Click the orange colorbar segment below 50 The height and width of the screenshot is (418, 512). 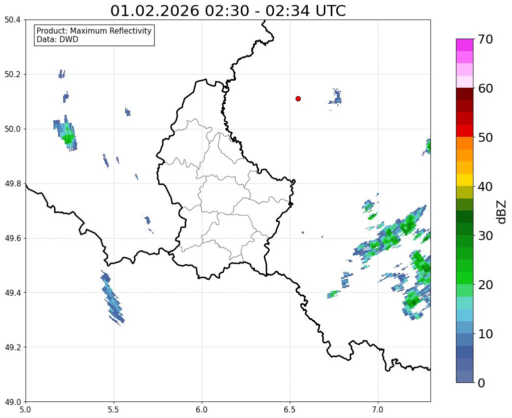464,143
